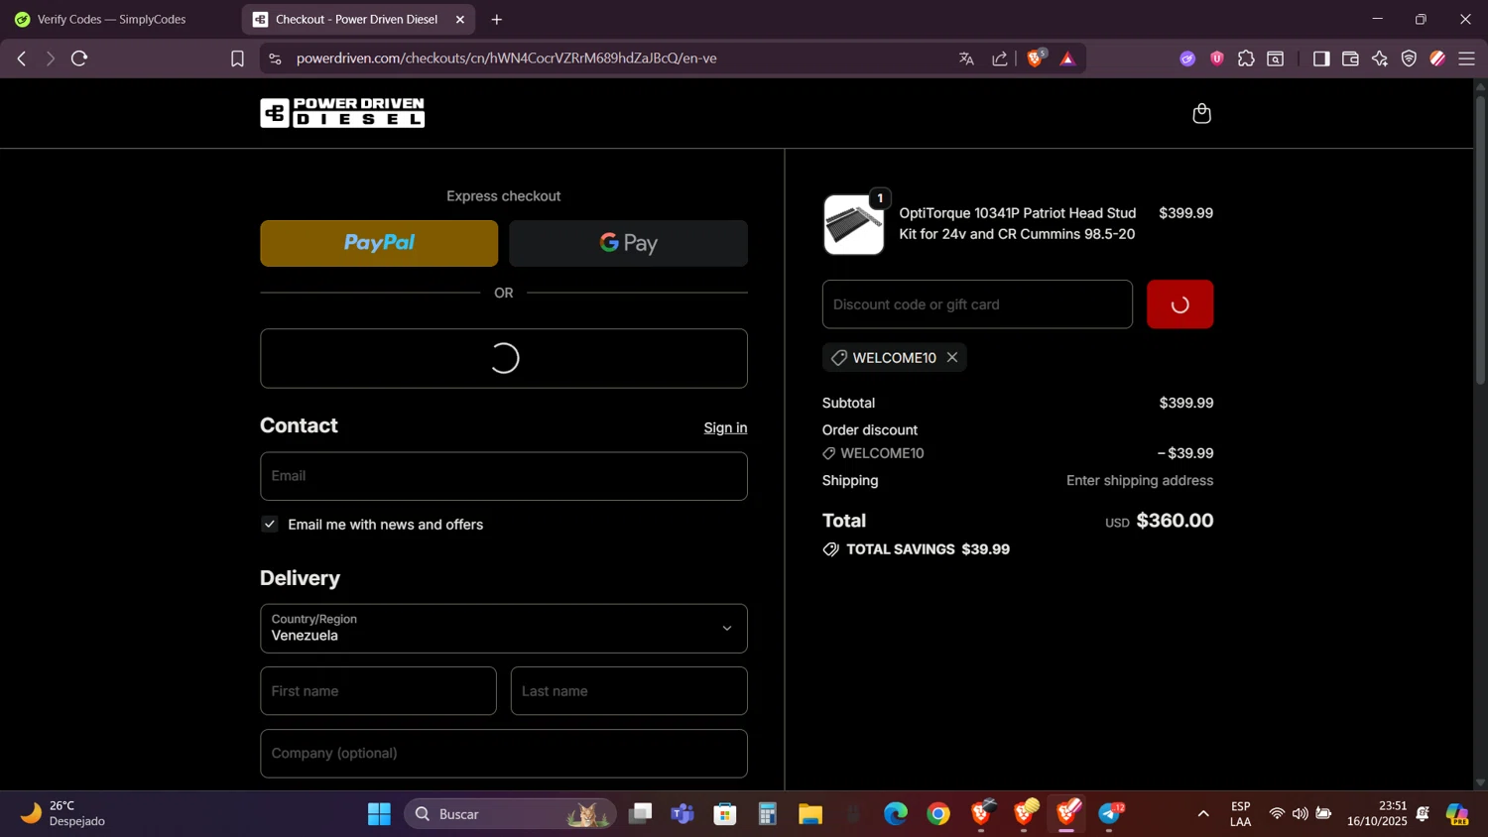This screenshot has height=837, width=1488.
Task: Click the share page icon
Action: 1000,59
